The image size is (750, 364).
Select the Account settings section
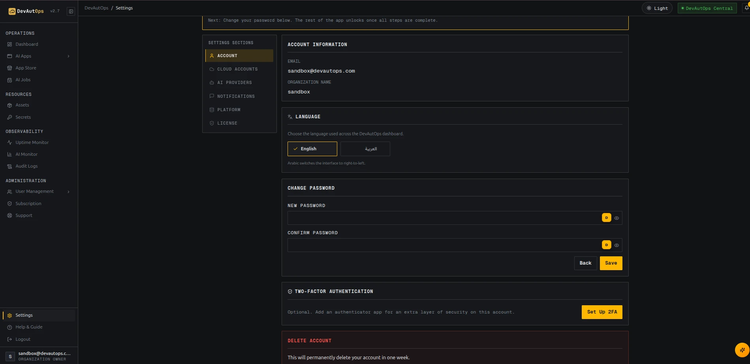click(239, 56)
